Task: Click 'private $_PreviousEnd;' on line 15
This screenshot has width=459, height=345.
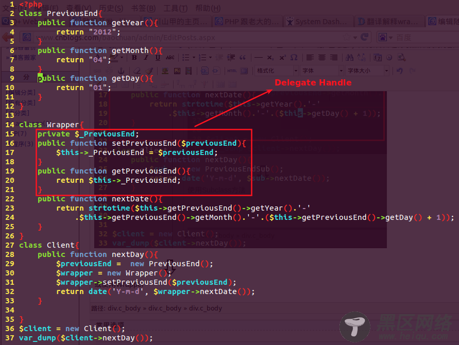Action: (x=88, y=134)
